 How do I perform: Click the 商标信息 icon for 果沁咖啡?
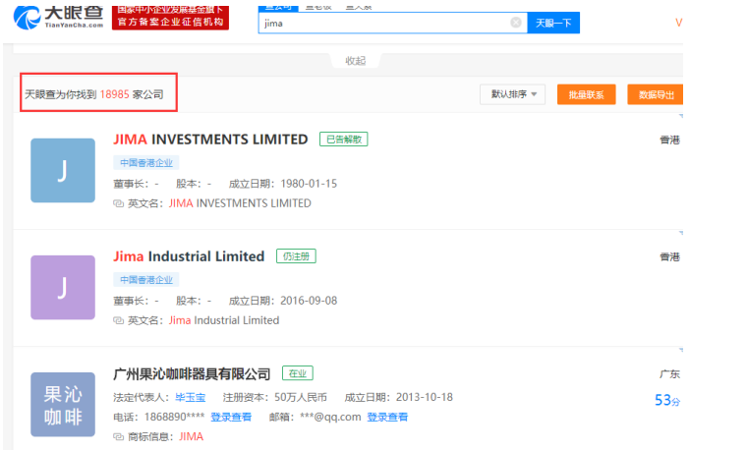pyautogui.click(x=118, y=436)
